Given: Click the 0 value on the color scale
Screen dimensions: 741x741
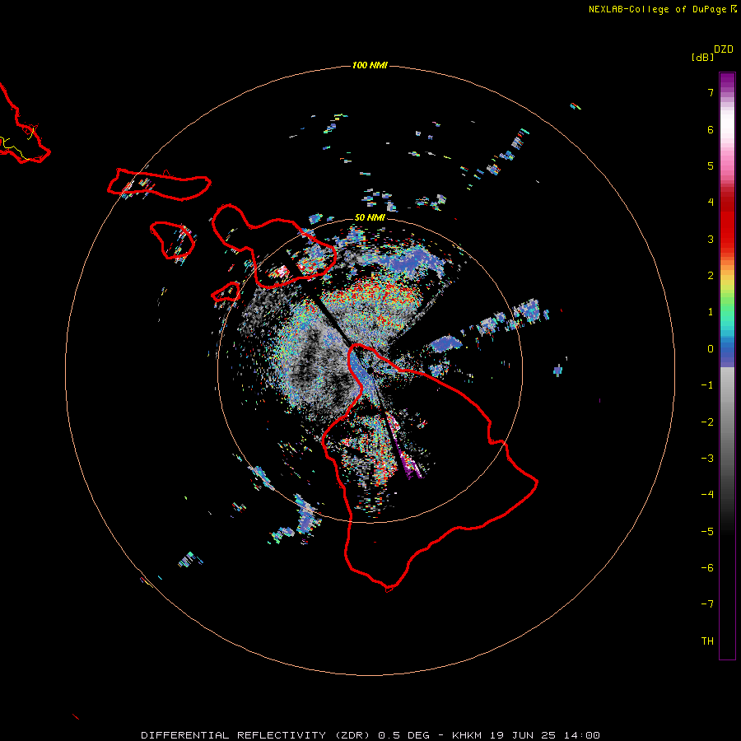Looking at the screenshot, I should 711,349.
